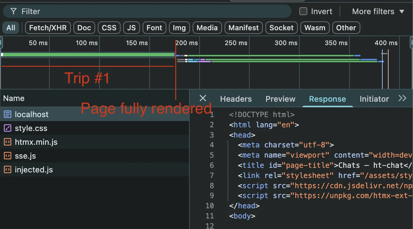Click the 400 ms timeline label
This screenshot has width=413, height=229.
(x=386, y=43)
